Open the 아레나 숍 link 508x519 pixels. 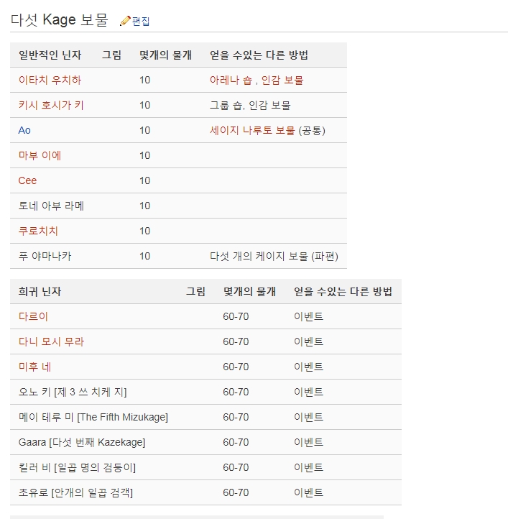click(231, 80)
